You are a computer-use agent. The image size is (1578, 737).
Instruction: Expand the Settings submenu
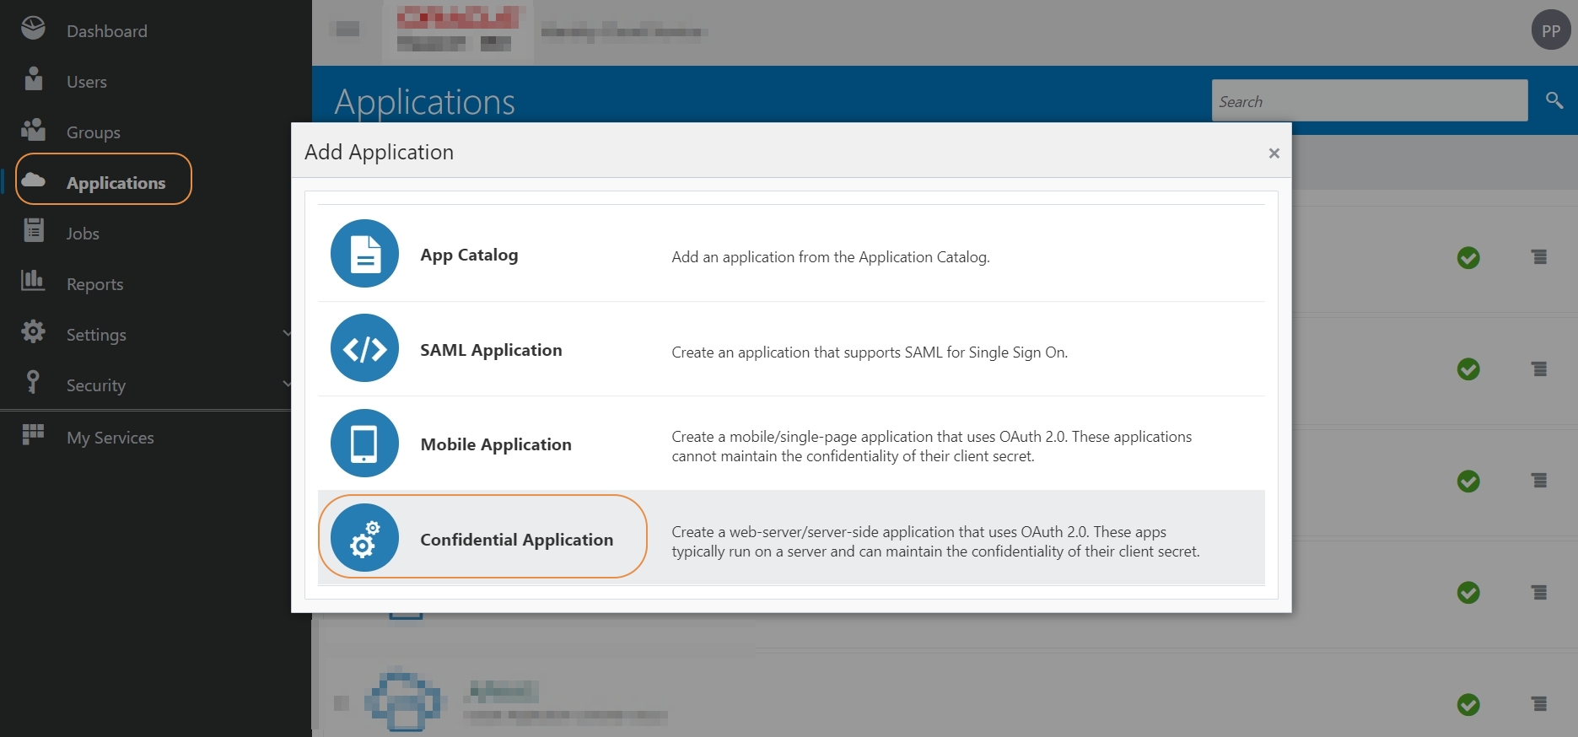point(96,335)
